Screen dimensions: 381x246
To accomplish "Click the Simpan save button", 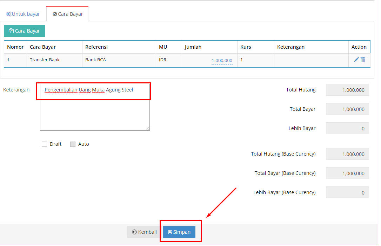I will click(x=179, y=232).
